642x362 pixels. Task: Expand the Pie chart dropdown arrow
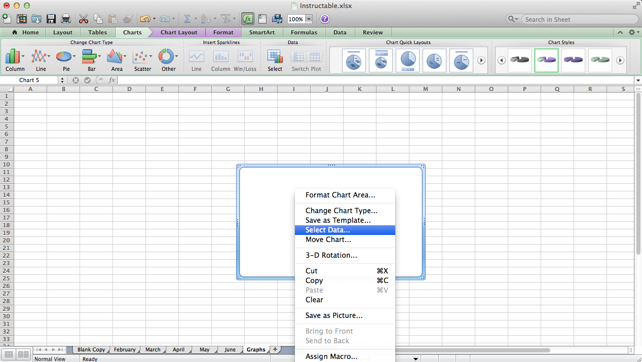pyautogui.click(x=74, y=56)
